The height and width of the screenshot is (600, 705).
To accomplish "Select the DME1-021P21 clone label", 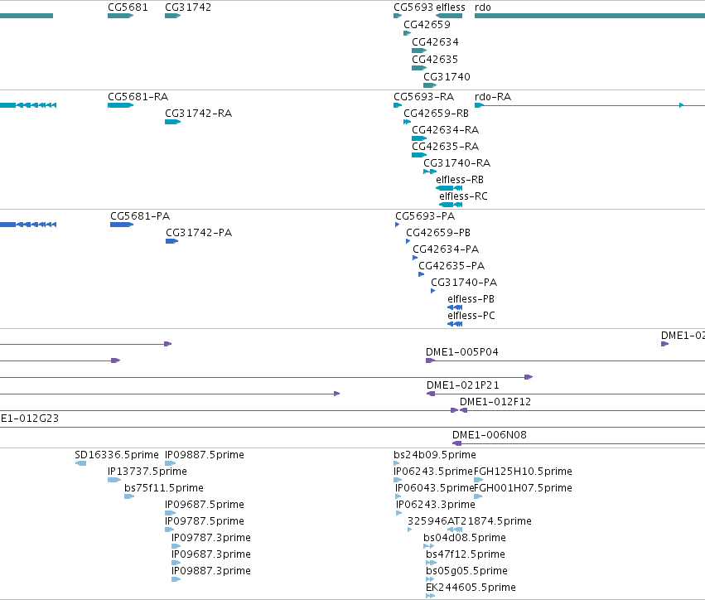I will 462,385.
